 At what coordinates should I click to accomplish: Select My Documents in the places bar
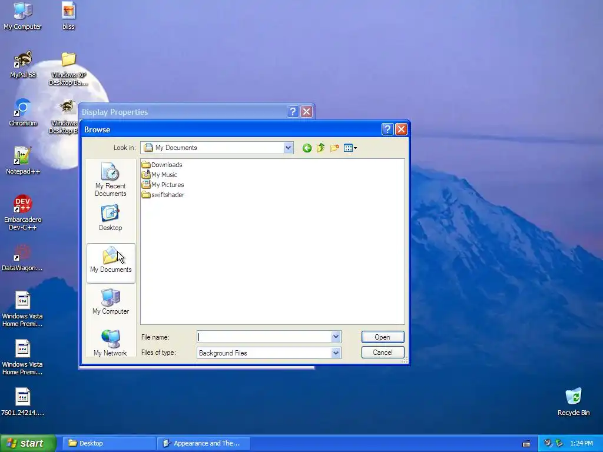[111, 263]
